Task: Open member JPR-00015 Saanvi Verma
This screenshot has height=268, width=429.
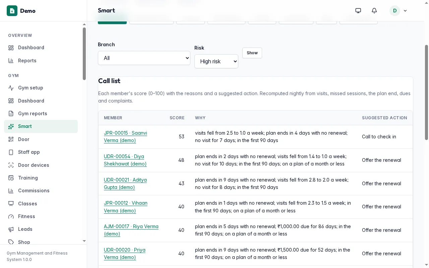Action: 125,137
